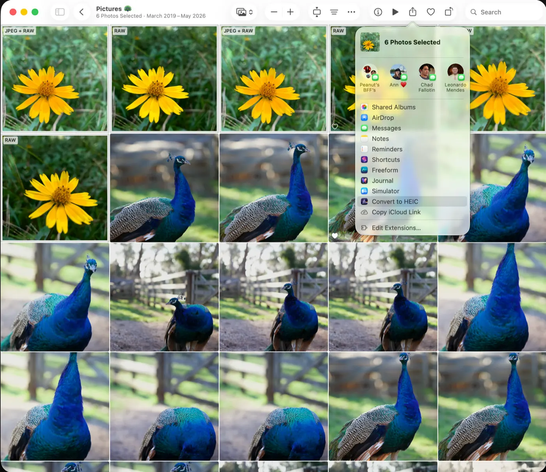
Task: Click the Share toolbar icon
Action: pyautogui.click(x=413, y=12)
